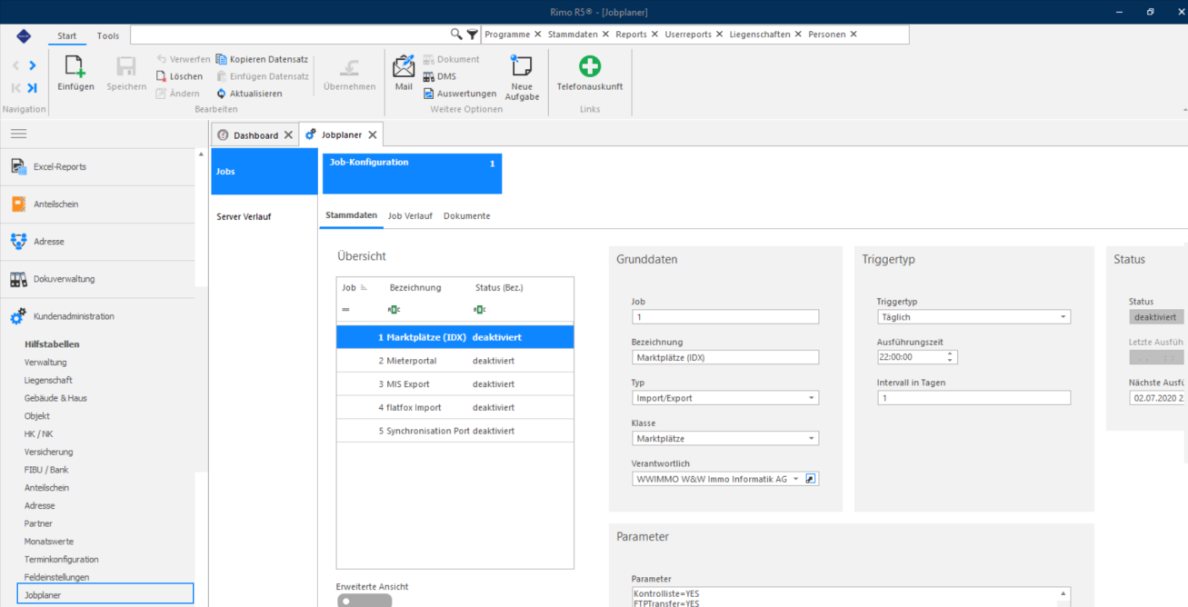Viewport: 1188px width, 607px height.
Task: Select the flatfox Import job row
Action: pyautogui.click(x=455, y=408)
